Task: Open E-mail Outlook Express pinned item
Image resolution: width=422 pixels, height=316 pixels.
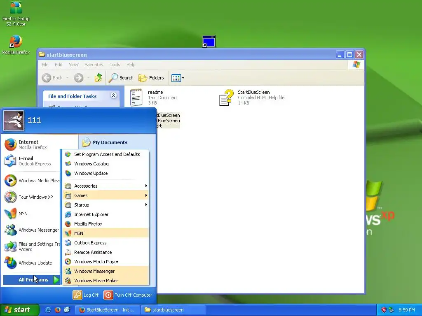Action: coord(32,161)
